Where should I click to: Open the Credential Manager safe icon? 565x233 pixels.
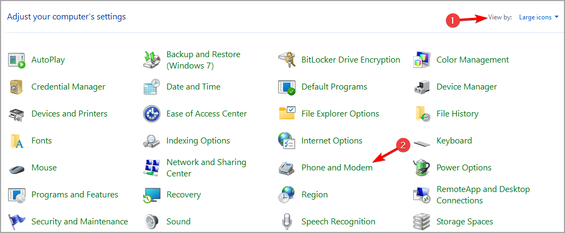[x=17, y=87]
